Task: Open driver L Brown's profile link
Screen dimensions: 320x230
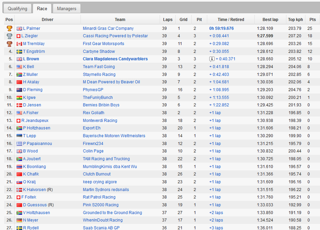Action: (x=31, y=59)
